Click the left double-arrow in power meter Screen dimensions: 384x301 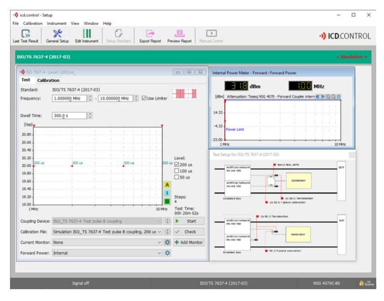[x=318, y=97]
